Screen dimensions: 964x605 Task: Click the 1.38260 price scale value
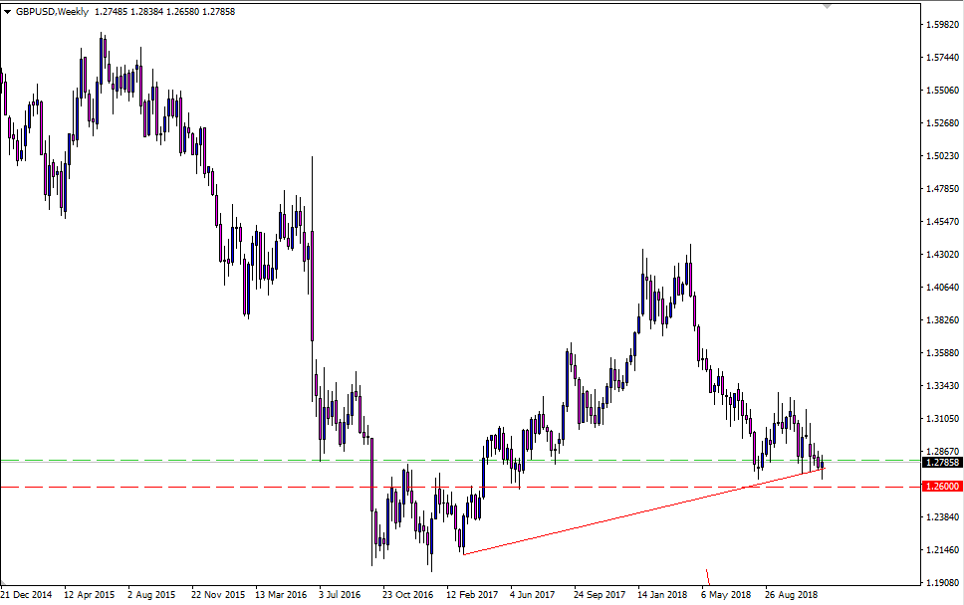pos(942,320)
